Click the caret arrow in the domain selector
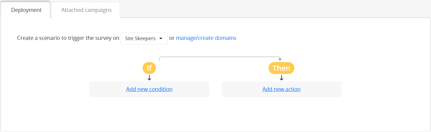Screen dimensions: 431x132 [161, 38]
